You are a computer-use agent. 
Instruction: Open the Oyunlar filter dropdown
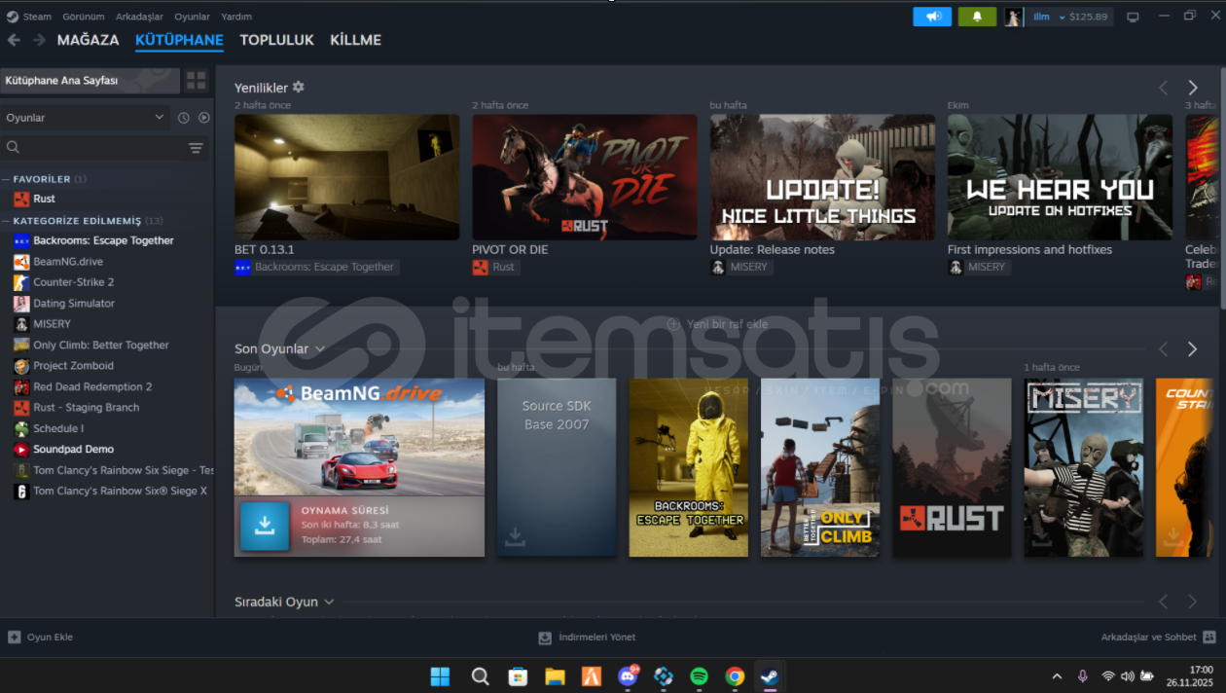point(85,118)
